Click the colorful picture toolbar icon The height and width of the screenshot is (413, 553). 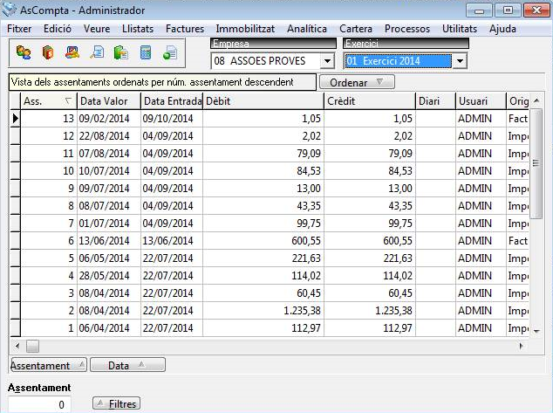click(72, 52)
